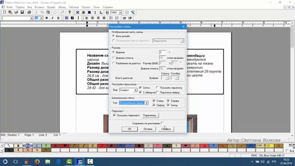Click the Справка button in dialog
Image resolution: width=295 pixels, height=166 pixels.
166,129
